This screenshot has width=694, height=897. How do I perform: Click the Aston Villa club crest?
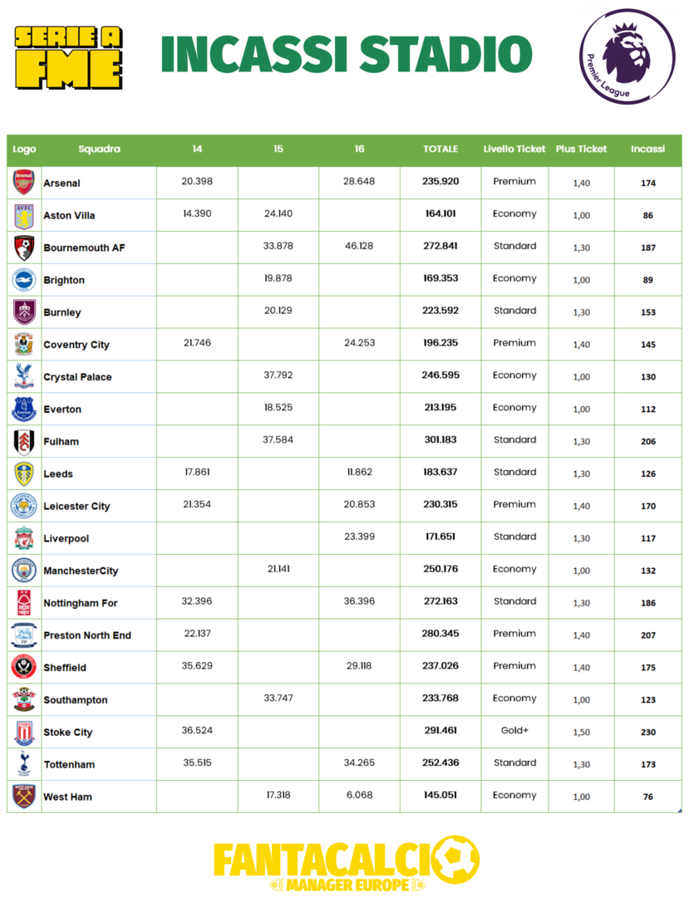(x=24, y=215)
